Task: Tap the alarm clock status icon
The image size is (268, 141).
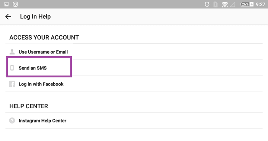Action: [207, 4]
